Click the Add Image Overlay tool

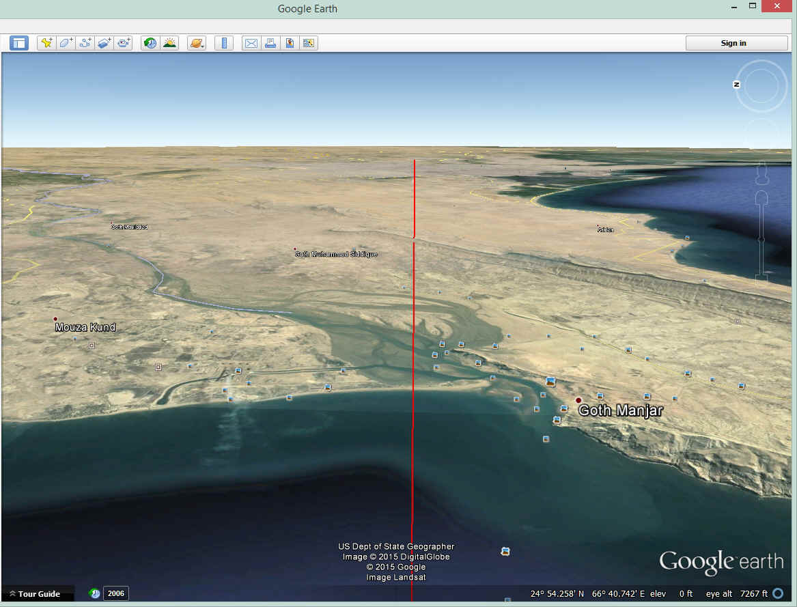(x=104, y=43)
